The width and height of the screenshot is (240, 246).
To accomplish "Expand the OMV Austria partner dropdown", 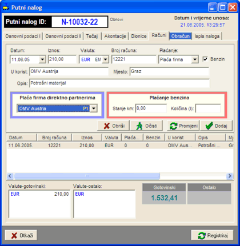I will (94, 108).
